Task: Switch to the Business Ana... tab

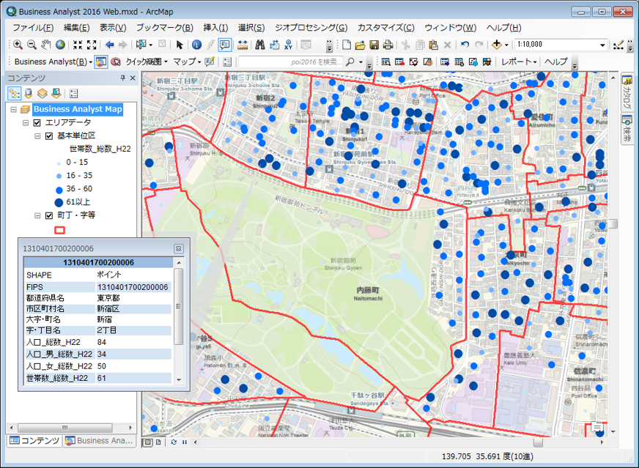Action: [x=99, y=441]
